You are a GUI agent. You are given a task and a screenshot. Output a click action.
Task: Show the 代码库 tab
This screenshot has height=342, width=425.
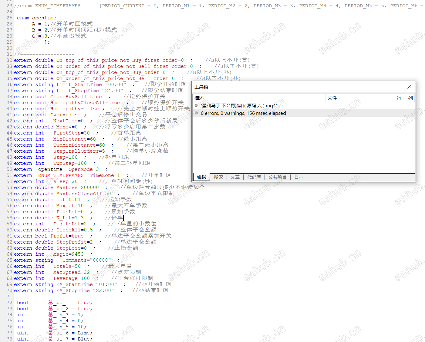pyautogui.click(x=254, y=177)
